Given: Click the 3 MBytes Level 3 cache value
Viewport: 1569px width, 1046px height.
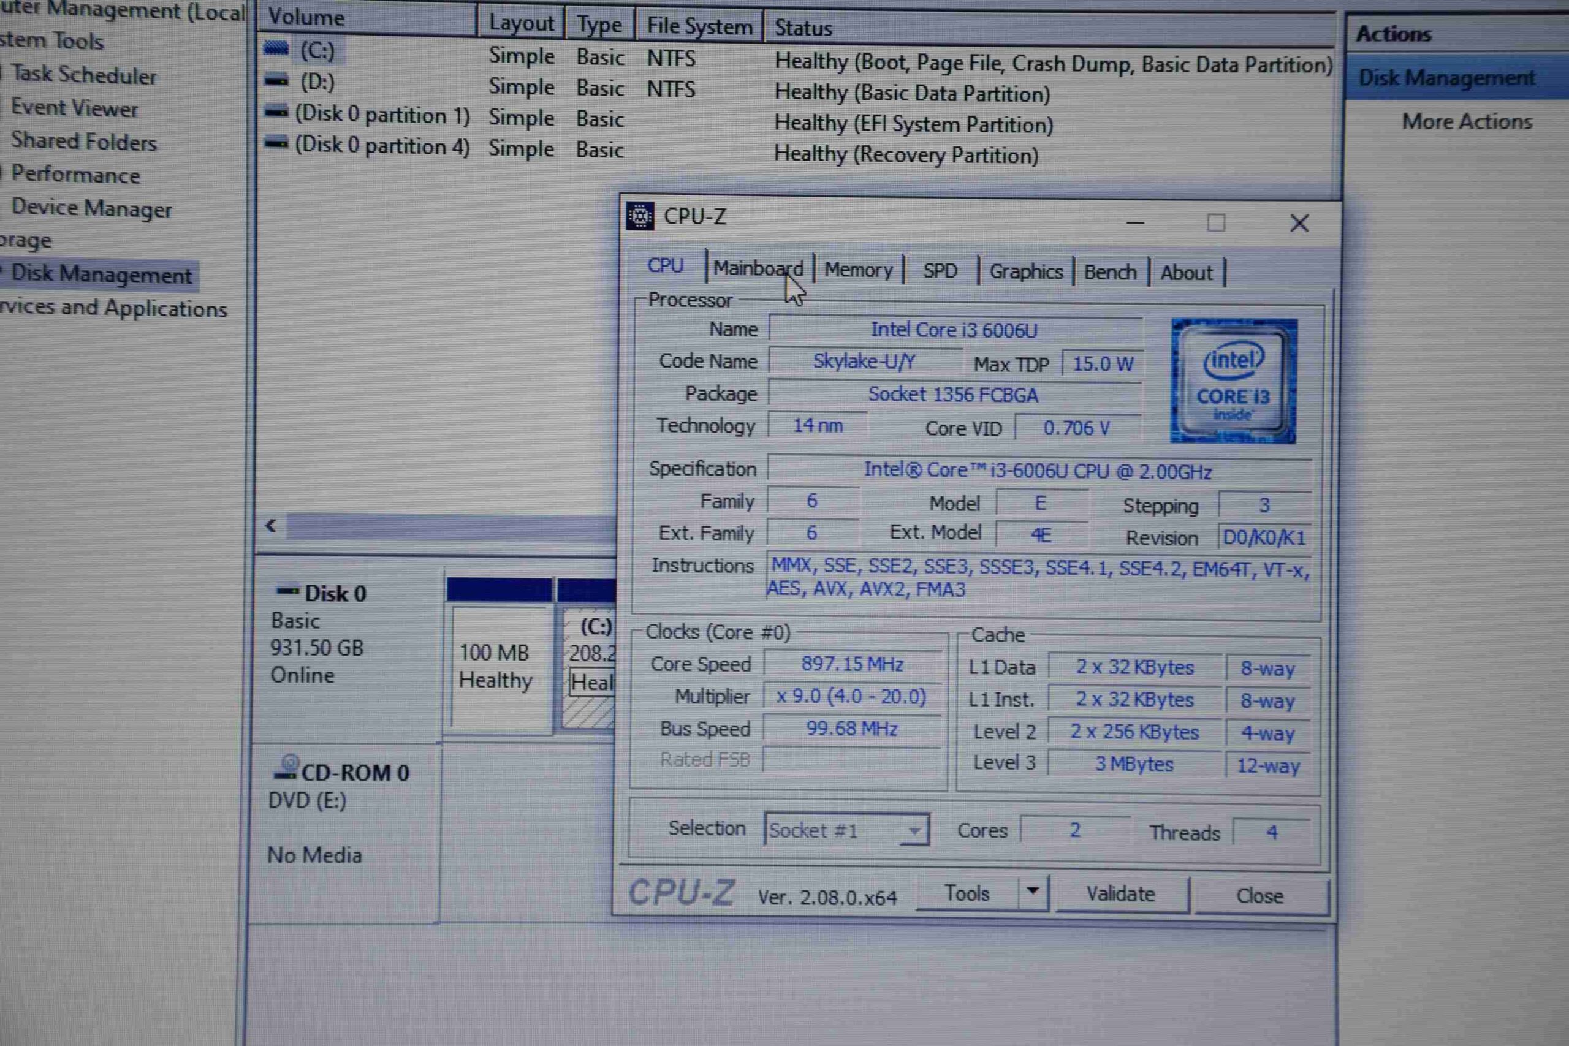Looking at the screenshot, I should click(x=1134, y=764).
